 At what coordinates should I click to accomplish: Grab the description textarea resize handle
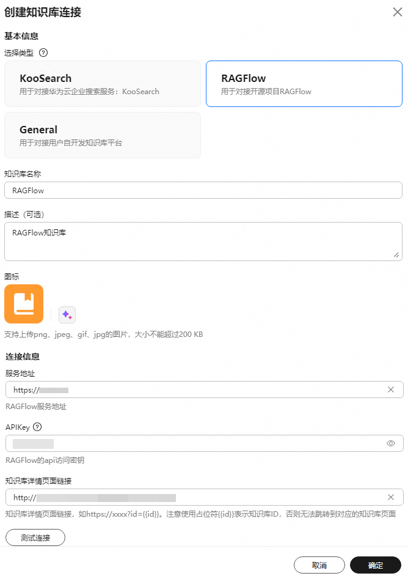pyautogui.click(x=396, y=255)
